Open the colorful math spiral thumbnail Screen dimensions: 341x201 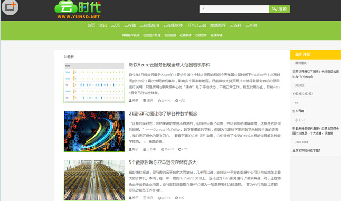click(x=94, y=131)
